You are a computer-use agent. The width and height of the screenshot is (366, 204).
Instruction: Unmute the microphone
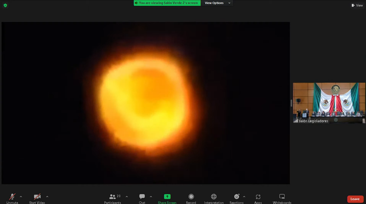pyautogui.click(x=12, y=197)
